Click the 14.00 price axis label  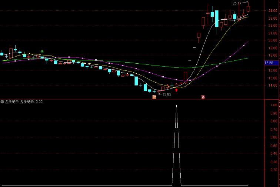point(273,86)
